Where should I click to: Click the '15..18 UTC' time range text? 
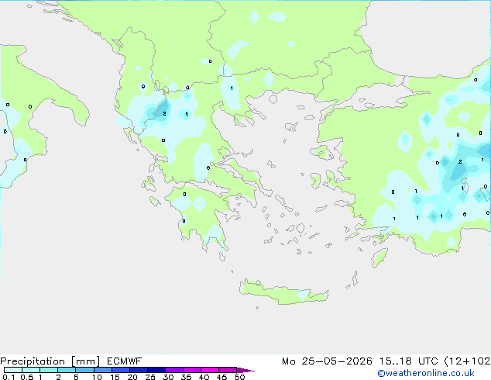409,361
